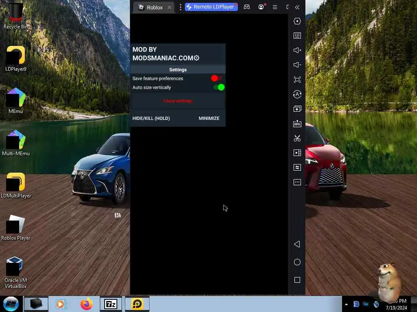417x312 pixels.
Task: Click the mod menu gear icon
Action: (197, 58)
